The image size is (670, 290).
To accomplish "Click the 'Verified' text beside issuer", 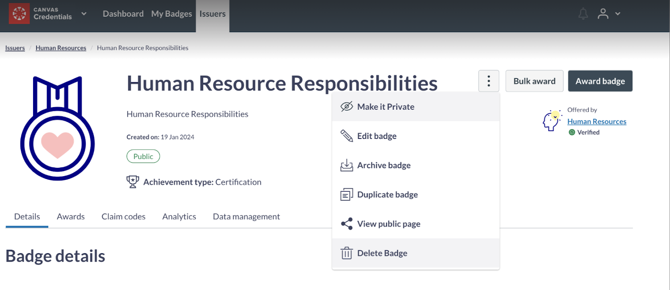I will pyautogui.click(x=588, y=132).
